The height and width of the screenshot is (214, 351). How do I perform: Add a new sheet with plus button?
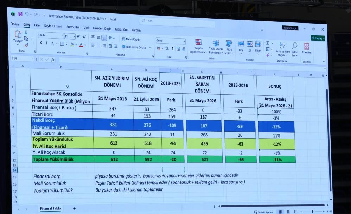pos(74,208)
